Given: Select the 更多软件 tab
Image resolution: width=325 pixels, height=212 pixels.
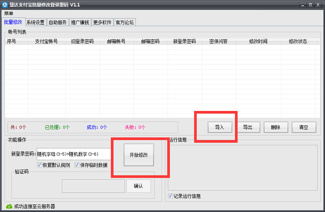Looking at the screenshot, I should pyautogui.click(x=102, y=22).
